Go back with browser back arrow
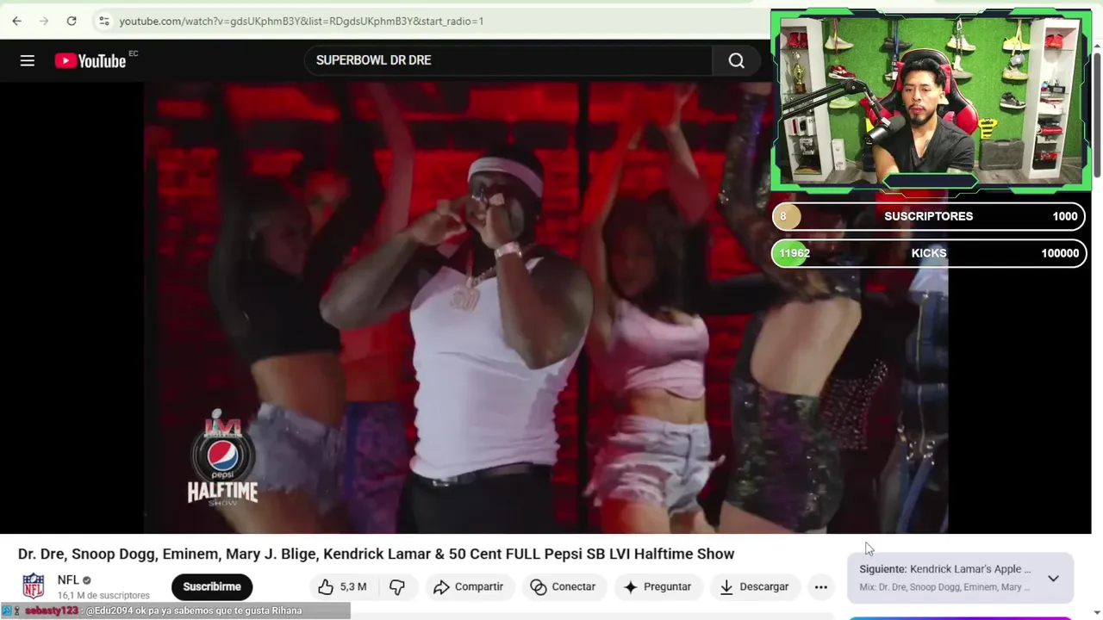The height and width of the screenshot is (620, 1103). (16, 21)
